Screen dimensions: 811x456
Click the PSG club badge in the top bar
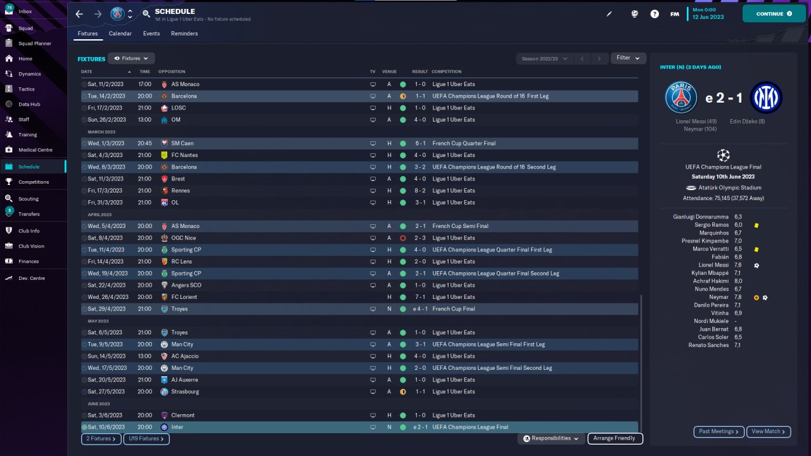pos(117,14)
